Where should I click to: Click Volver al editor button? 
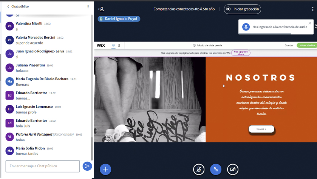coord(307,45)
